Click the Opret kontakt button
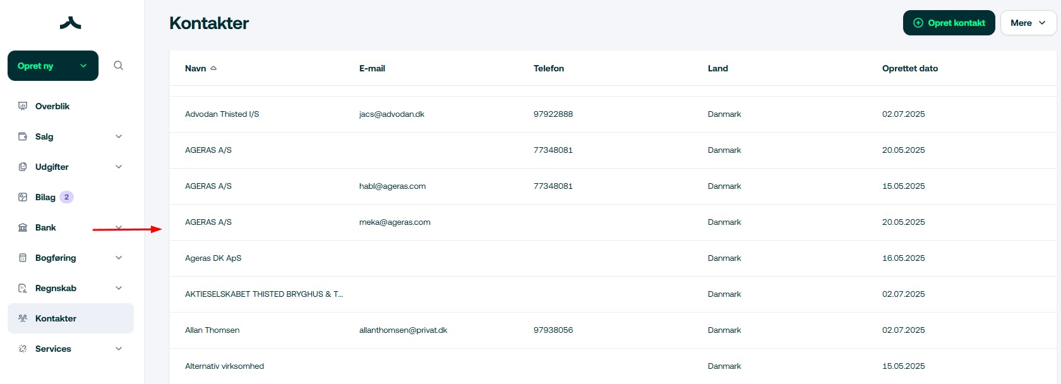 [949, 23]
